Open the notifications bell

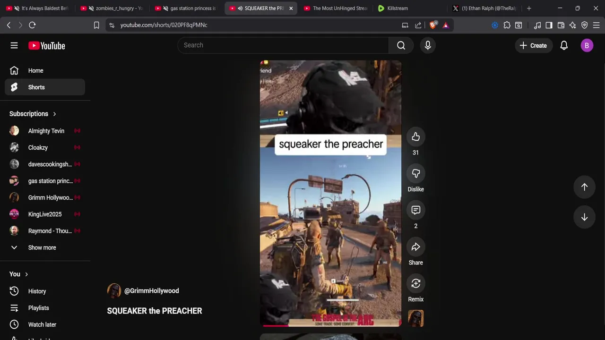click(564, 46)
